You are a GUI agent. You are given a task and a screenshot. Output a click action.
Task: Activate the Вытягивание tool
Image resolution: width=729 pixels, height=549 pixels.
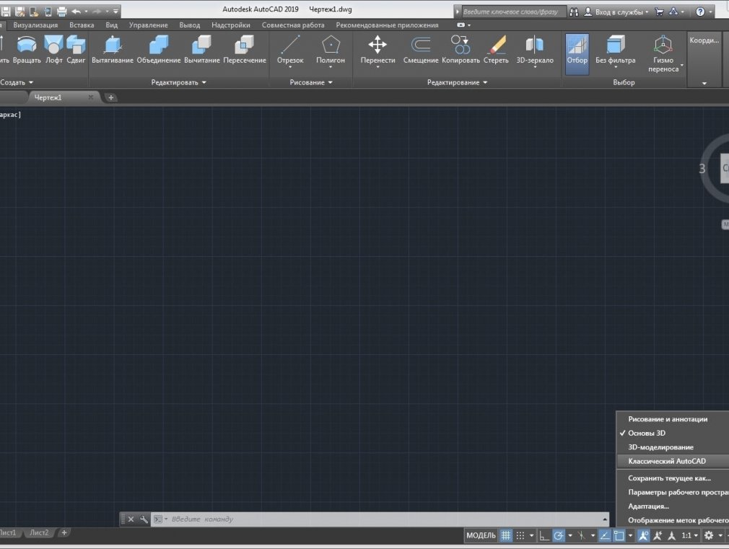click(x=113, y=50)
